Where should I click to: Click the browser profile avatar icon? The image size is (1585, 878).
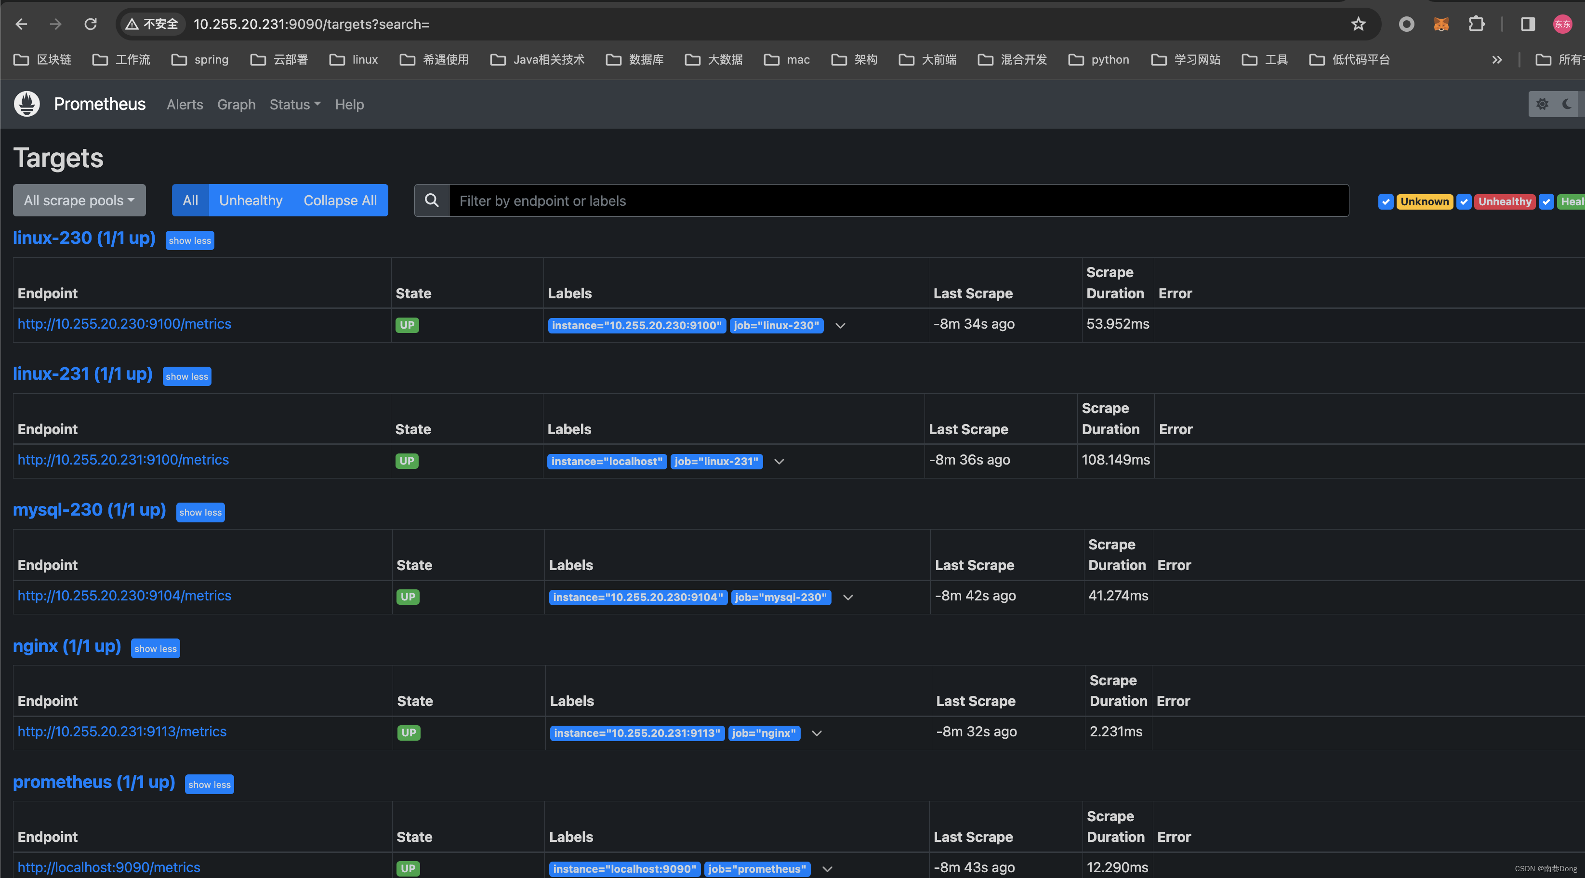(1563, 24)
